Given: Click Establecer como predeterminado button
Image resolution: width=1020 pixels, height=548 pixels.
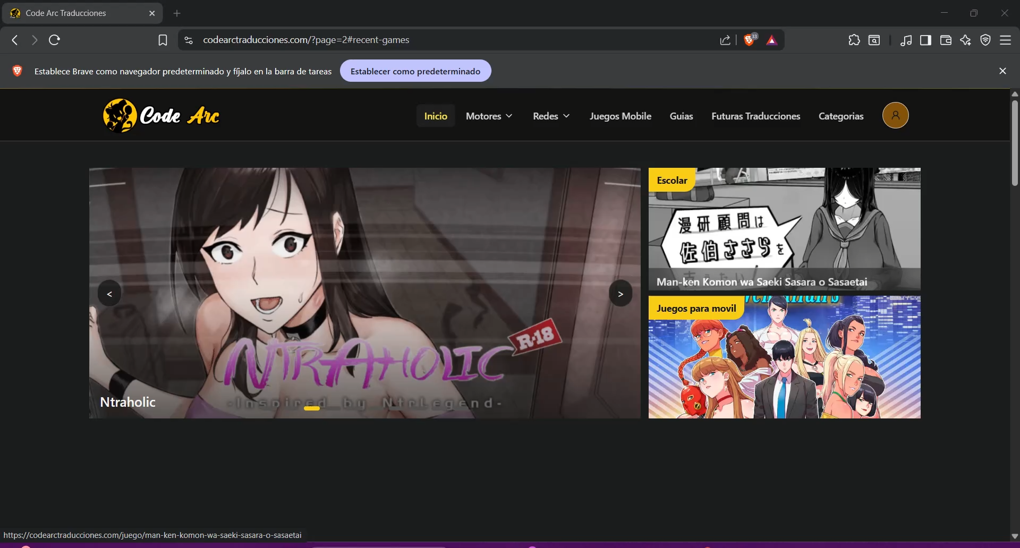Looking at the screenshot, I should click(x=415, y=71).
